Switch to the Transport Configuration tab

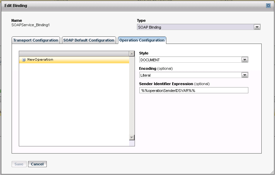tap(36, 40)
